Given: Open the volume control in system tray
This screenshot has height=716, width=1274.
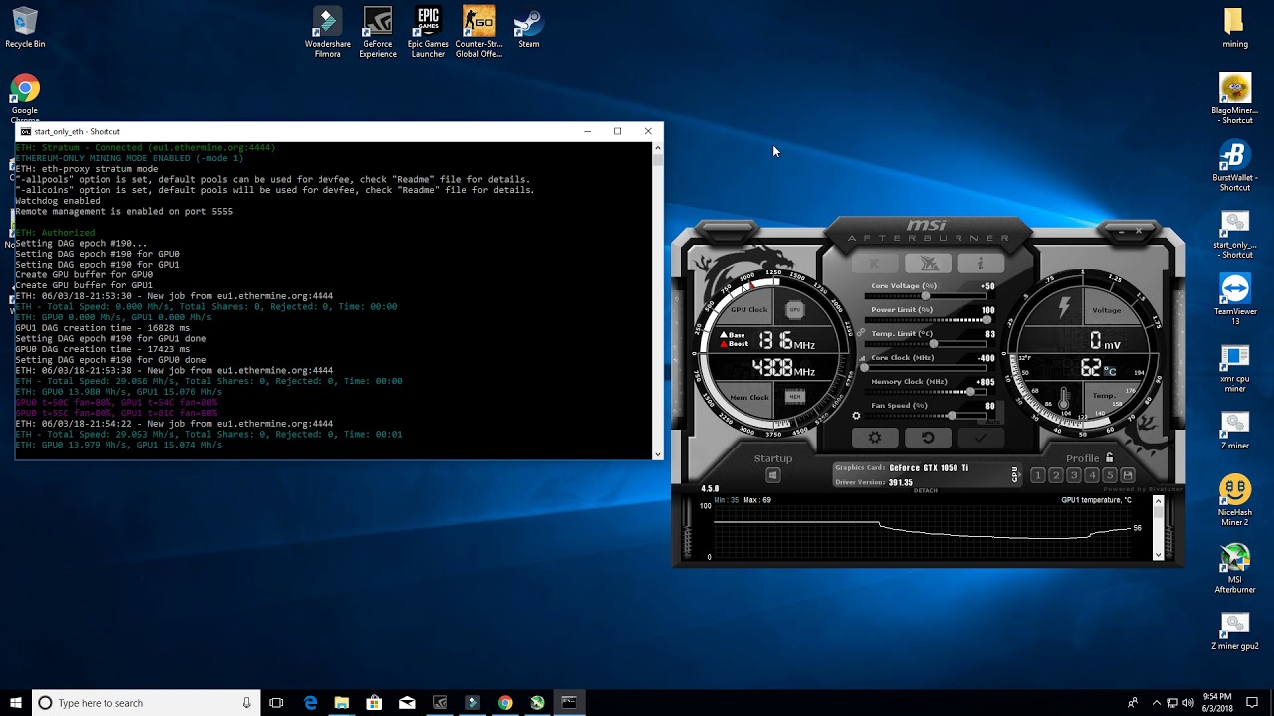Looking at the screenshot, I should 1188,703.
